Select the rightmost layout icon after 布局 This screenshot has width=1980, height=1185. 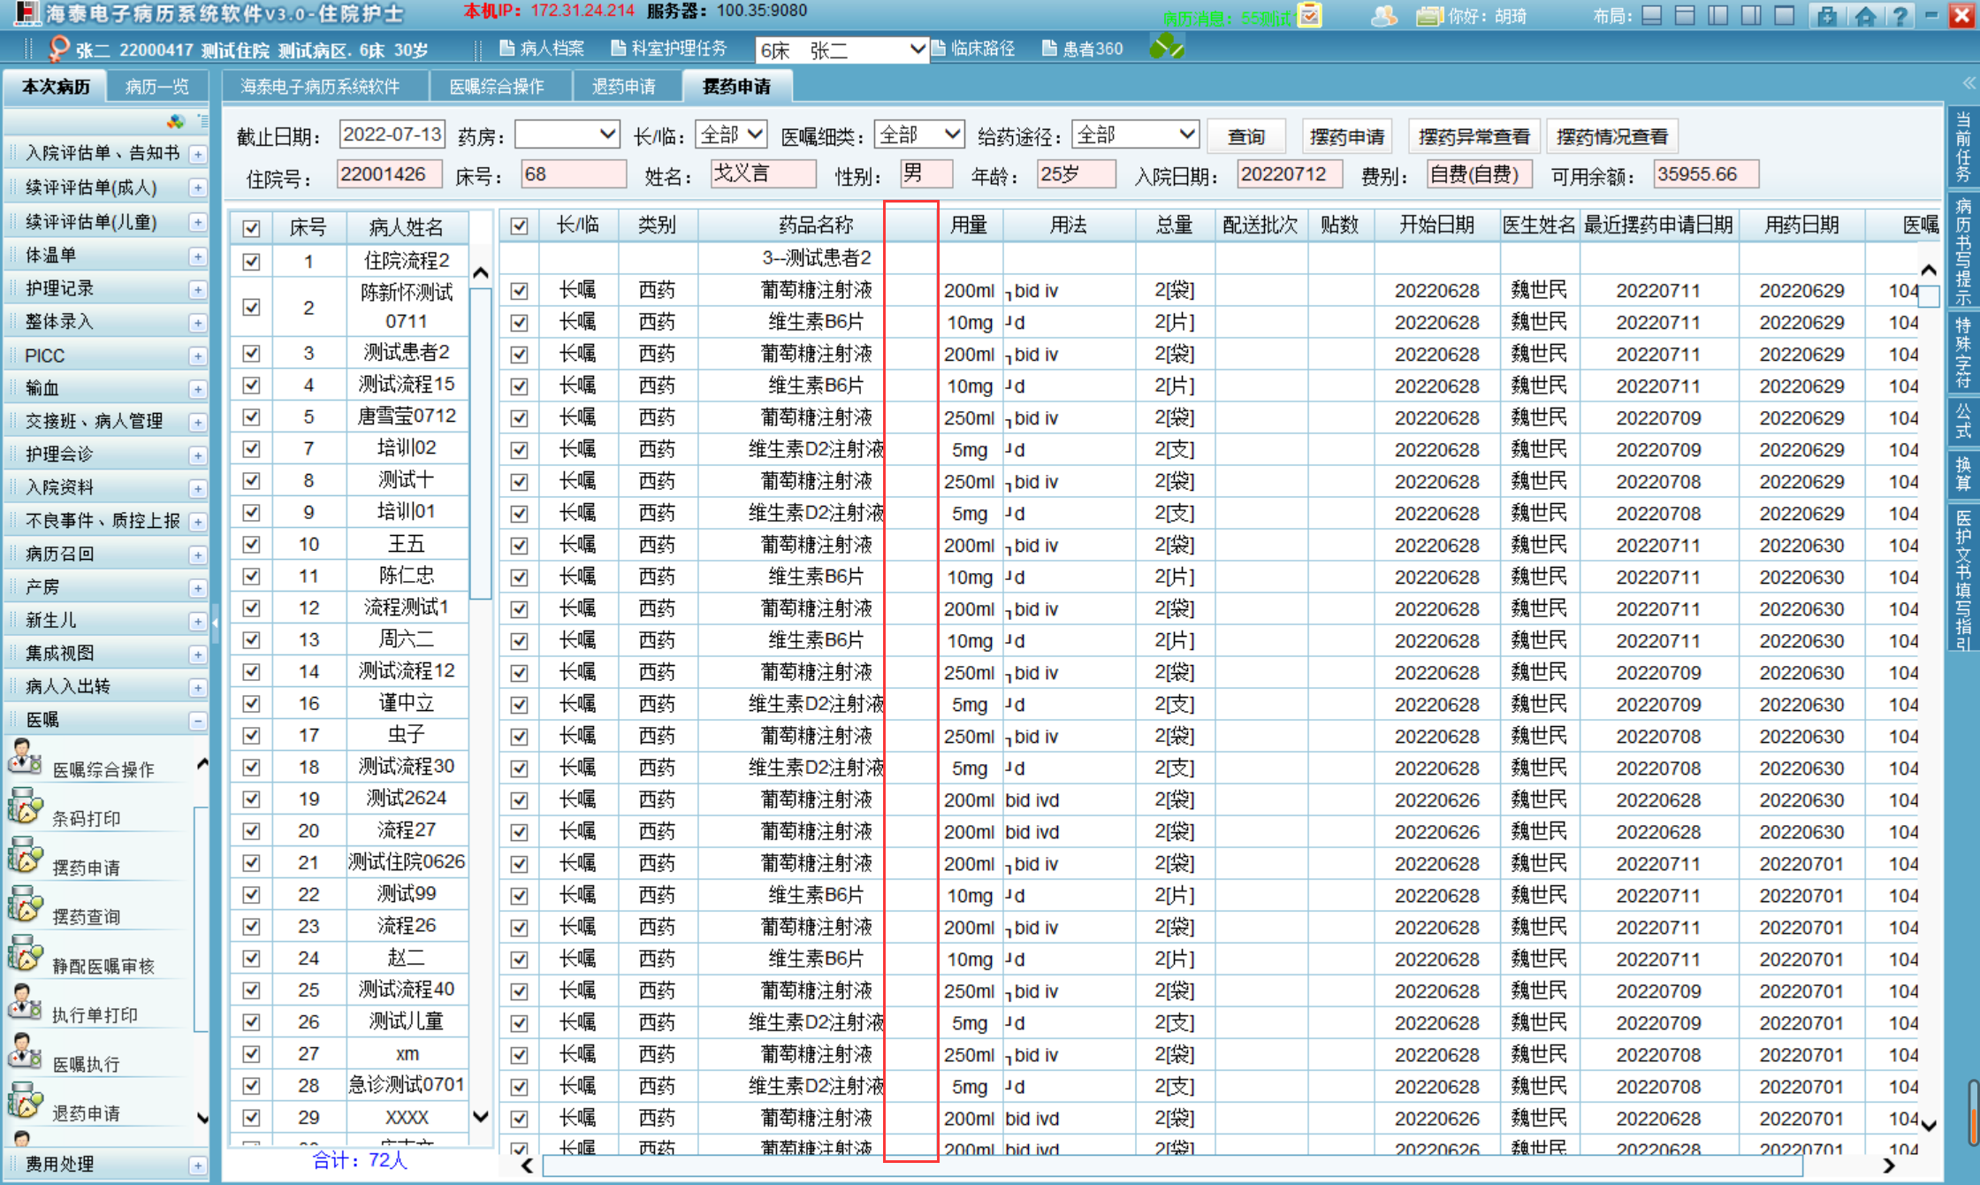pos(1785,16)
